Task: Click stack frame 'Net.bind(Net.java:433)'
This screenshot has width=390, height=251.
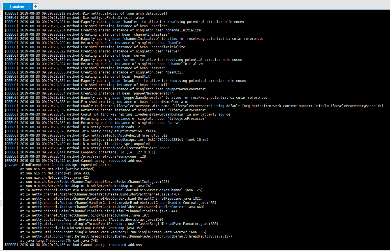Action: pyautogui.click(x=56, y=173)
